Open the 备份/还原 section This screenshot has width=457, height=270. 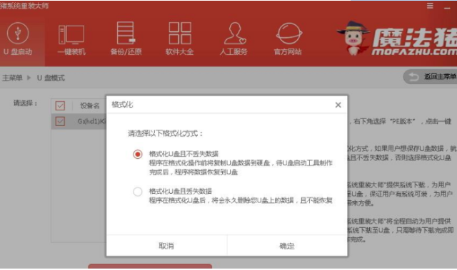126,39
